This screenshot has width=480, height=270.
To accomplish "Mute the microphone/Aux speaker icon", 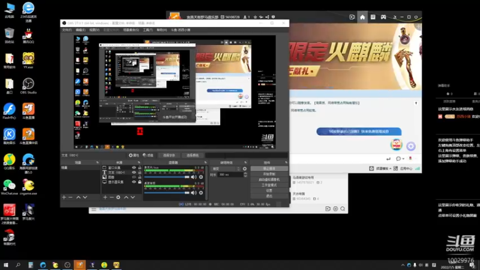I will [x=194, y=177].
